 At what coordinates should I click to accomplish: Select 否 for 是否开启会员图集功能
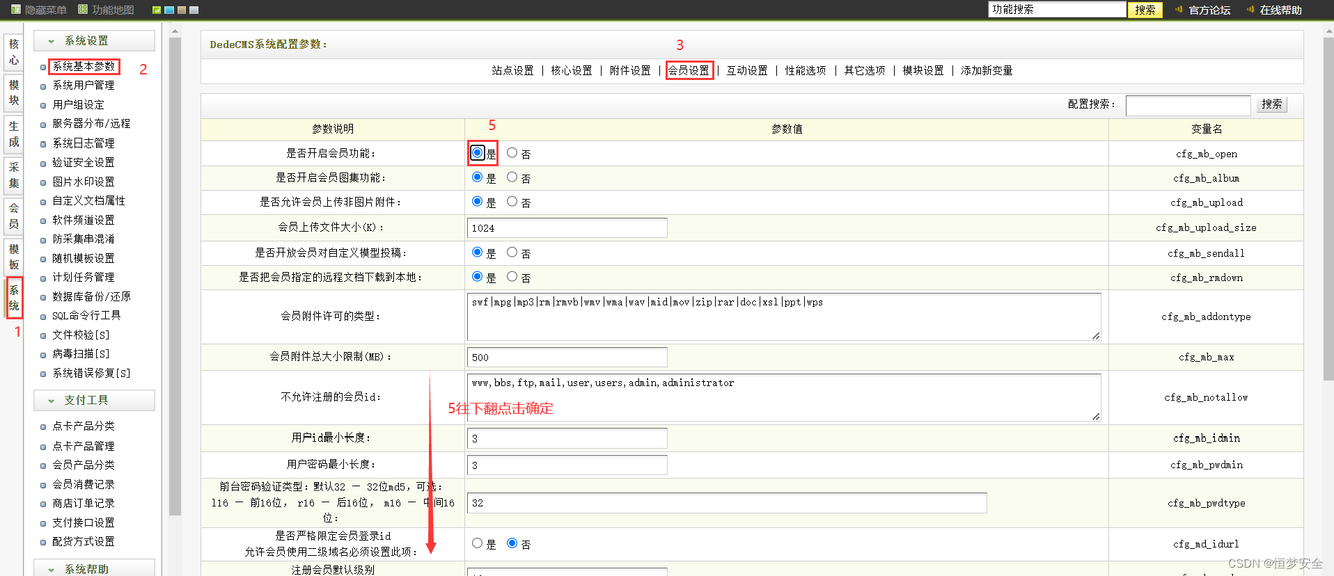coord(512,177)
